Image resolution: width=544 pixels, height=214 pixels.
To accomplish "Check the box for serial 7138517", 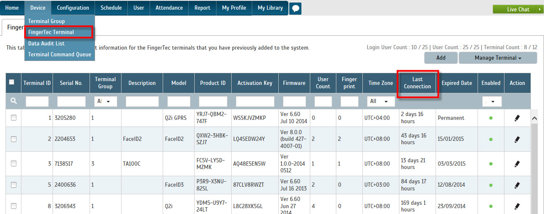I will (13, 164).
